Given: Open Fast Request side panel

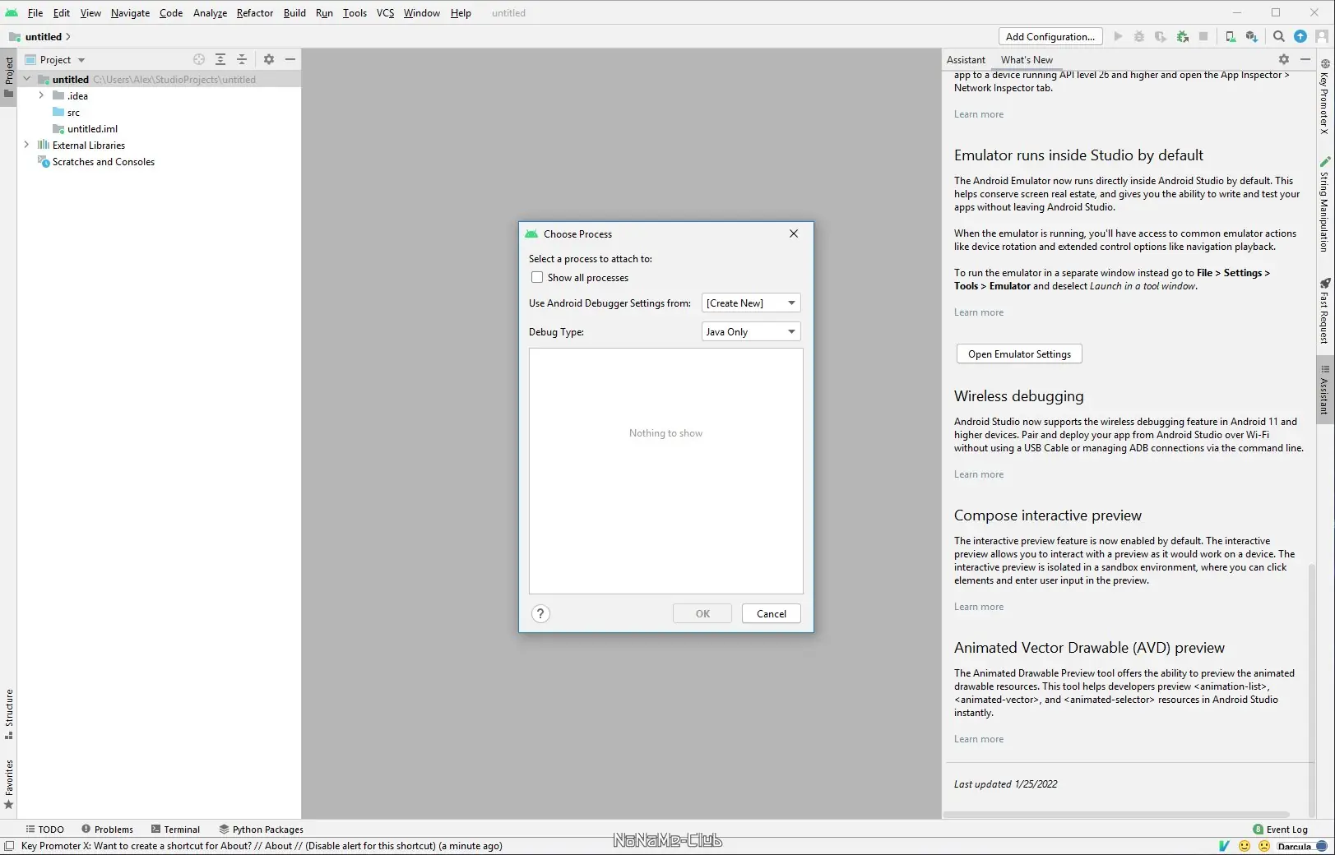Looking at the screenshot, I should [x=1324, y=311].
